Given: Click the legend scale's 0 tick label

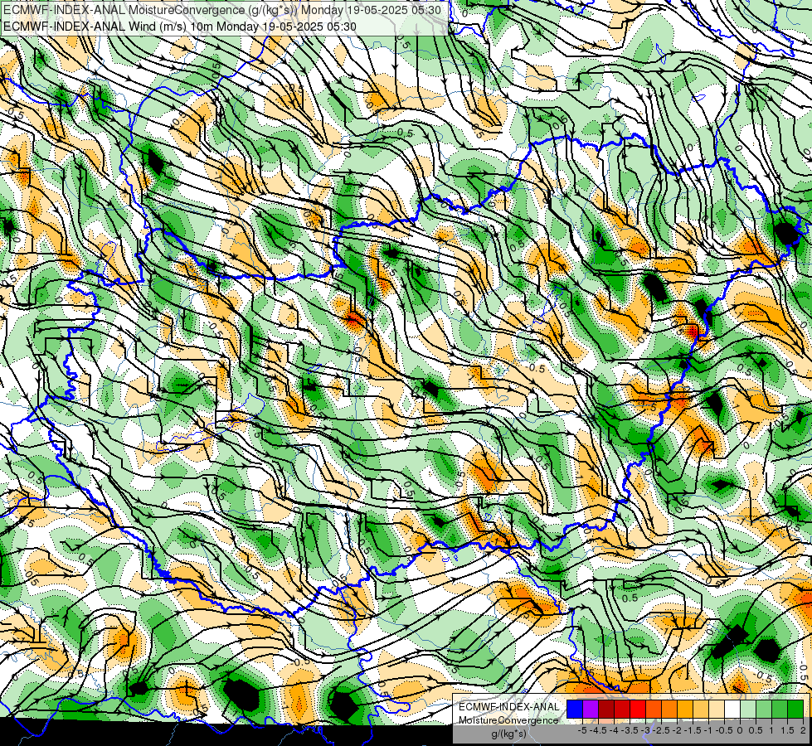Looking at the screenshot, I should coord(740,730).
